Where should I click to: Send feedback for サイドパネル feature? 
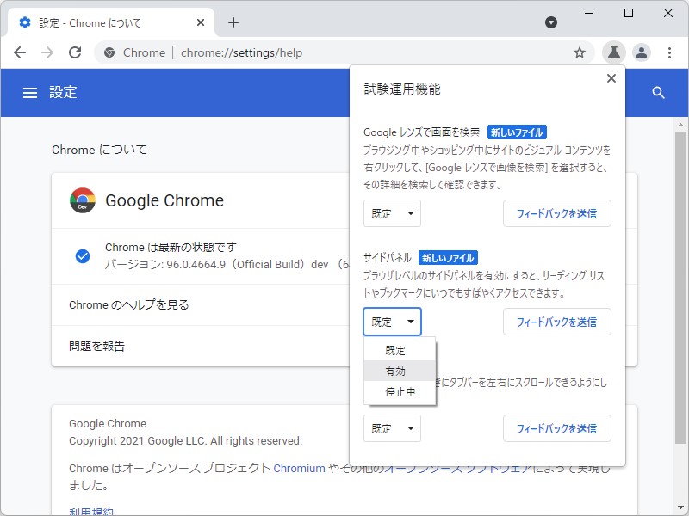[556, 322]
